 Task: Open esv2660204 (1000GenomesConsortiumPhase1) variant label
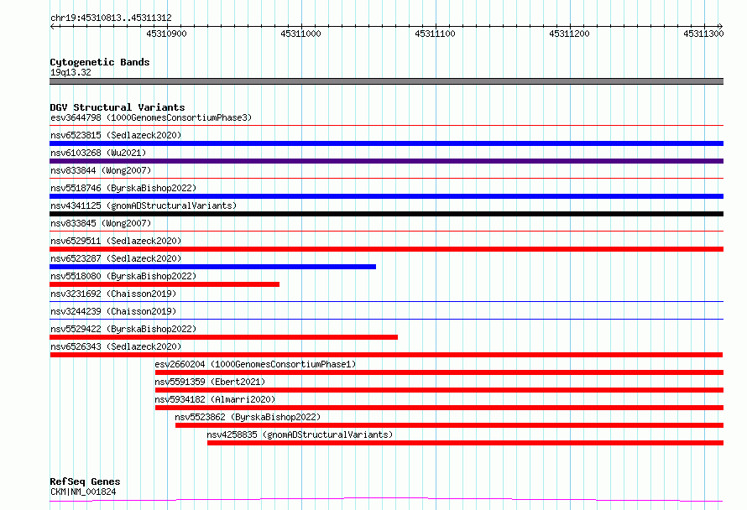(x=255, y=364)
